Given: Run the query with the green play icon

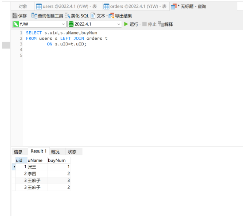Looking at the screenshot, I should click(x=126, y=24).
